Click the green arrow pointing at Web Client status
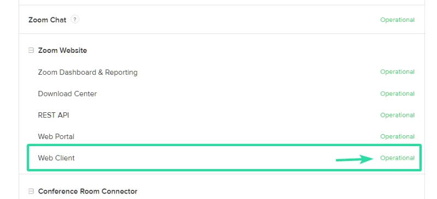Image resolution: width=437 pixels, height=199 pixels. (x=355, y=159)
